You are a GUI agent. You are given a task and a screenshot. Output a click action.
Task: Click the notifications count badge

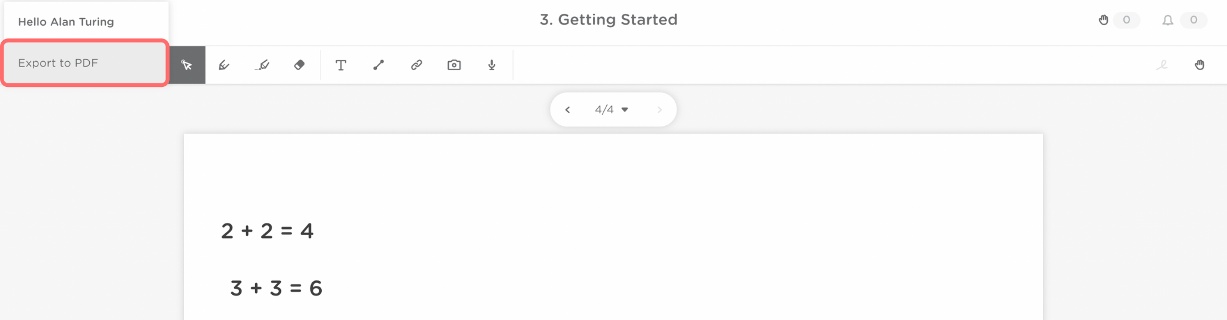[x=1193, y=20]
